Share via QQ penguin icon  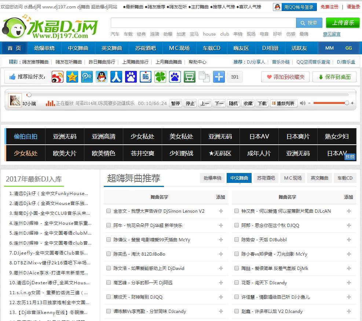tap(102, 77)
